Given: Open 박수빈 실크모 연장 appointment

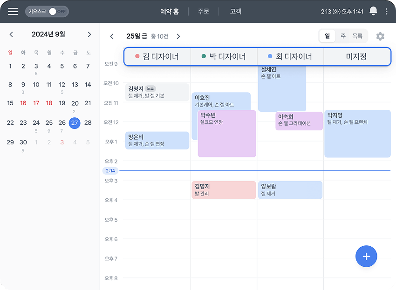Looking at the screenshot, I should pyautogui.click(x=227, y=134).
